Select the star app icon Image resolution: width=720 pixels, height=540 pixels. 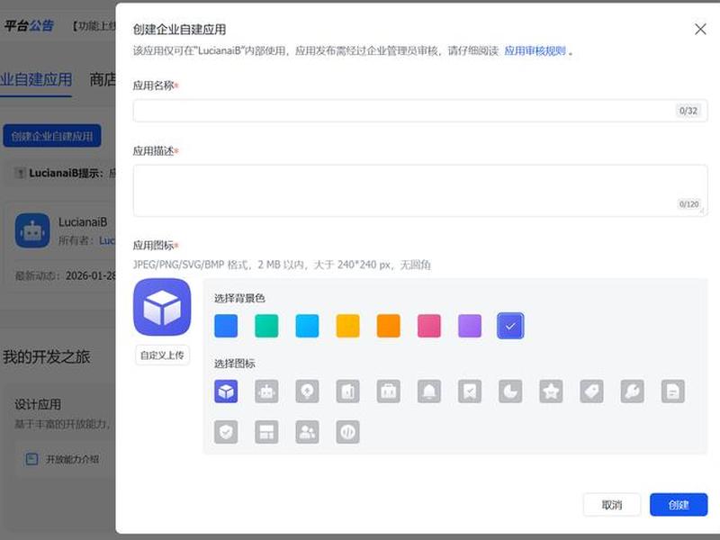551,391
